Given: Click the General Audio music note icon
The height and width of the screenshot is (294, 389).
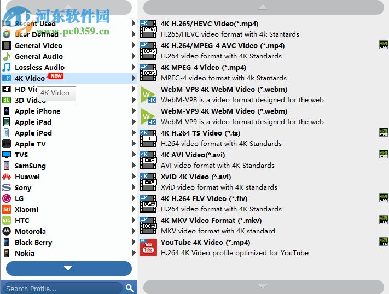Looking at the screenshot, I should (x=7, y=56).
